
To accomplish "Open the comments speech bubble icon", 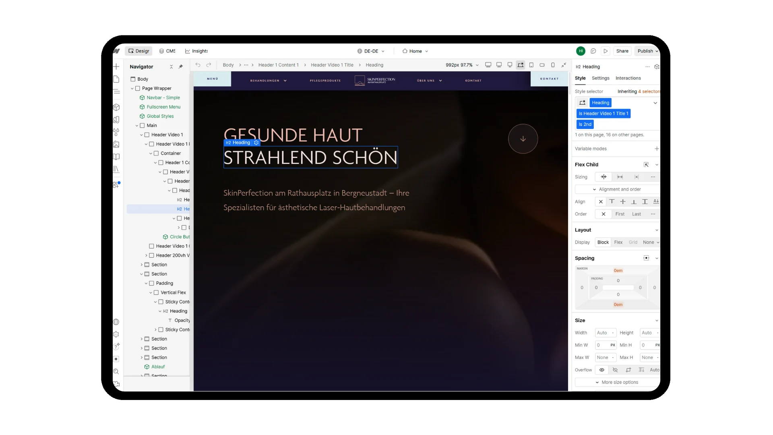I will 593,51.
